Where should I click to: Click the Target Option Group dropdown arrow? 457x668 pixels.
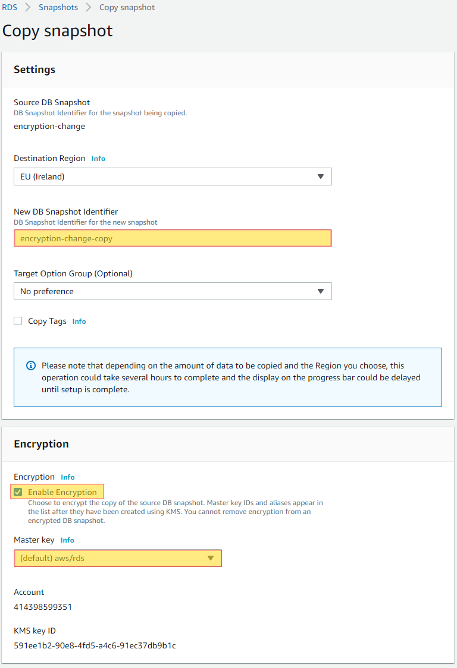point(321,291)
